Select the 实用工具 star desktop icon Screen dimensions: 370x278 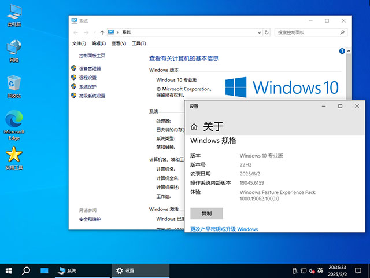point(14,155)
